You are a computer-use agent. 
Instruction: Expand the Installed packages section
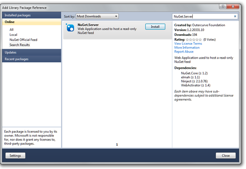pos(32,15)
